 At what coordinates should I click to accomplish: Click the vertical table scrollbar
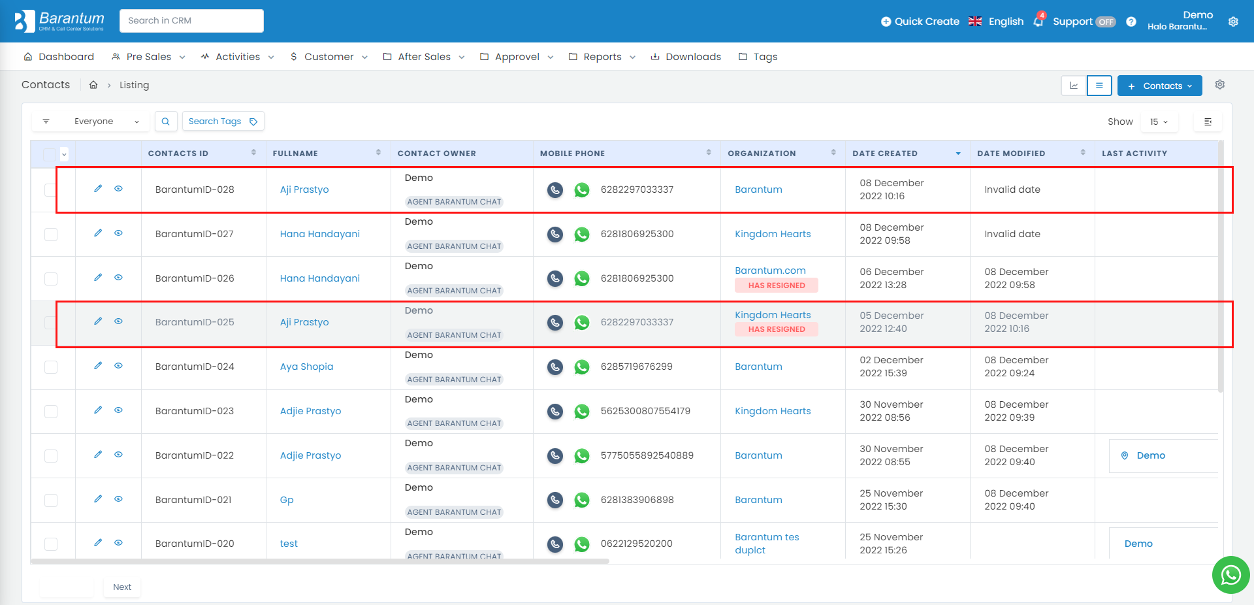pyautogui.click(x=1220, y=265)
